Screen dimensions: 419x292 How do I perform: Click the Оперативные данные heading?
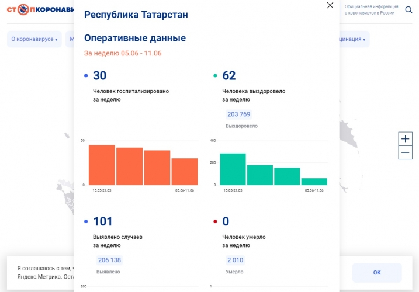click(135, 38)
